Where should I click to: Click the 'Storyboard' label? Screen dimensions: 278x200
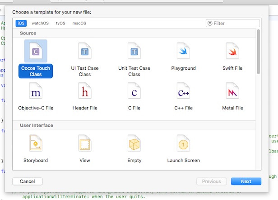(36, 160)
